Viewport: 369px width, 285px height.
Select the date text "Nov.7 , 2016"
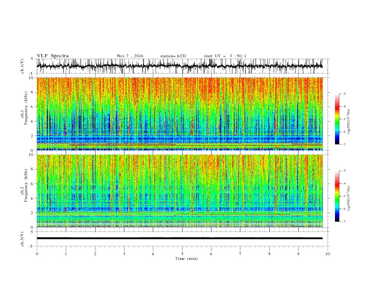coord(130,56)
